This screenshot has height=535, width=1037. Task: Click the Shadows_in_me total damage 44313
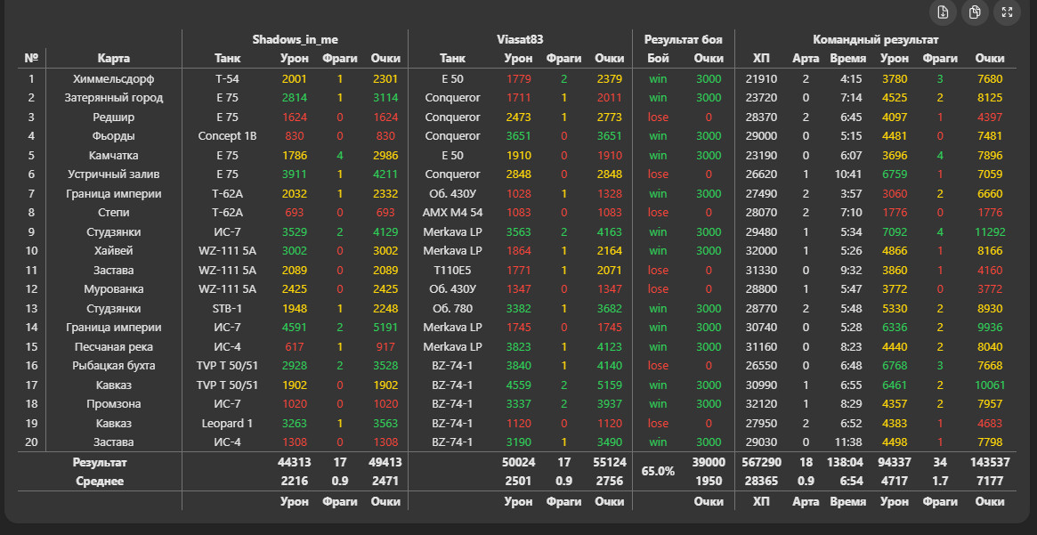[x=295, y=462]
